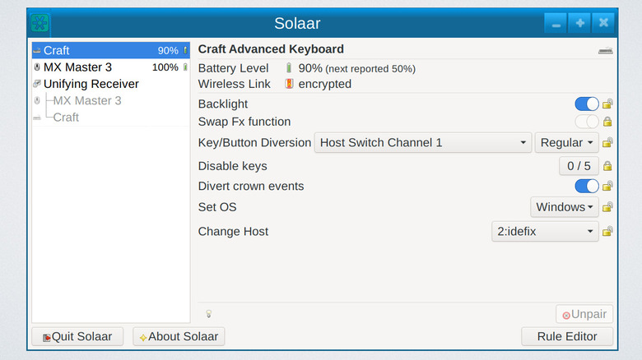Click the lock icon for Disable keys
Viewport: 642px width, 360px height.
607,166
